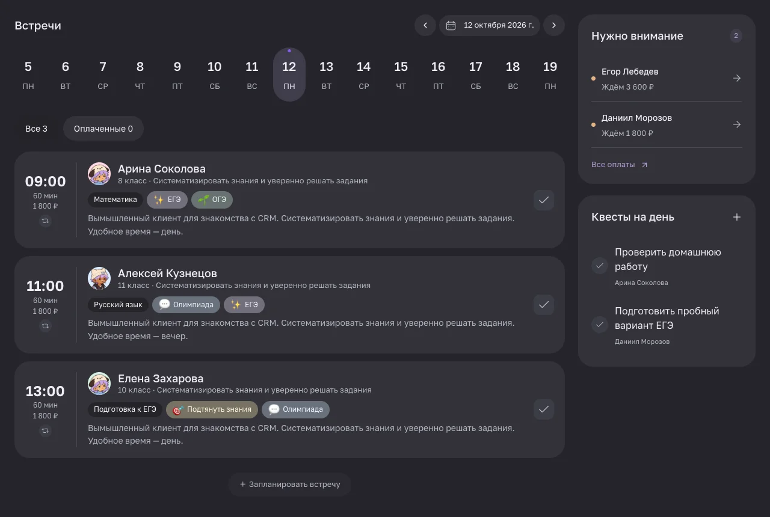This screenshot has height=517, width=770.
Task: Click Даниил Морозов in attention list
Action: click(636, 118)
